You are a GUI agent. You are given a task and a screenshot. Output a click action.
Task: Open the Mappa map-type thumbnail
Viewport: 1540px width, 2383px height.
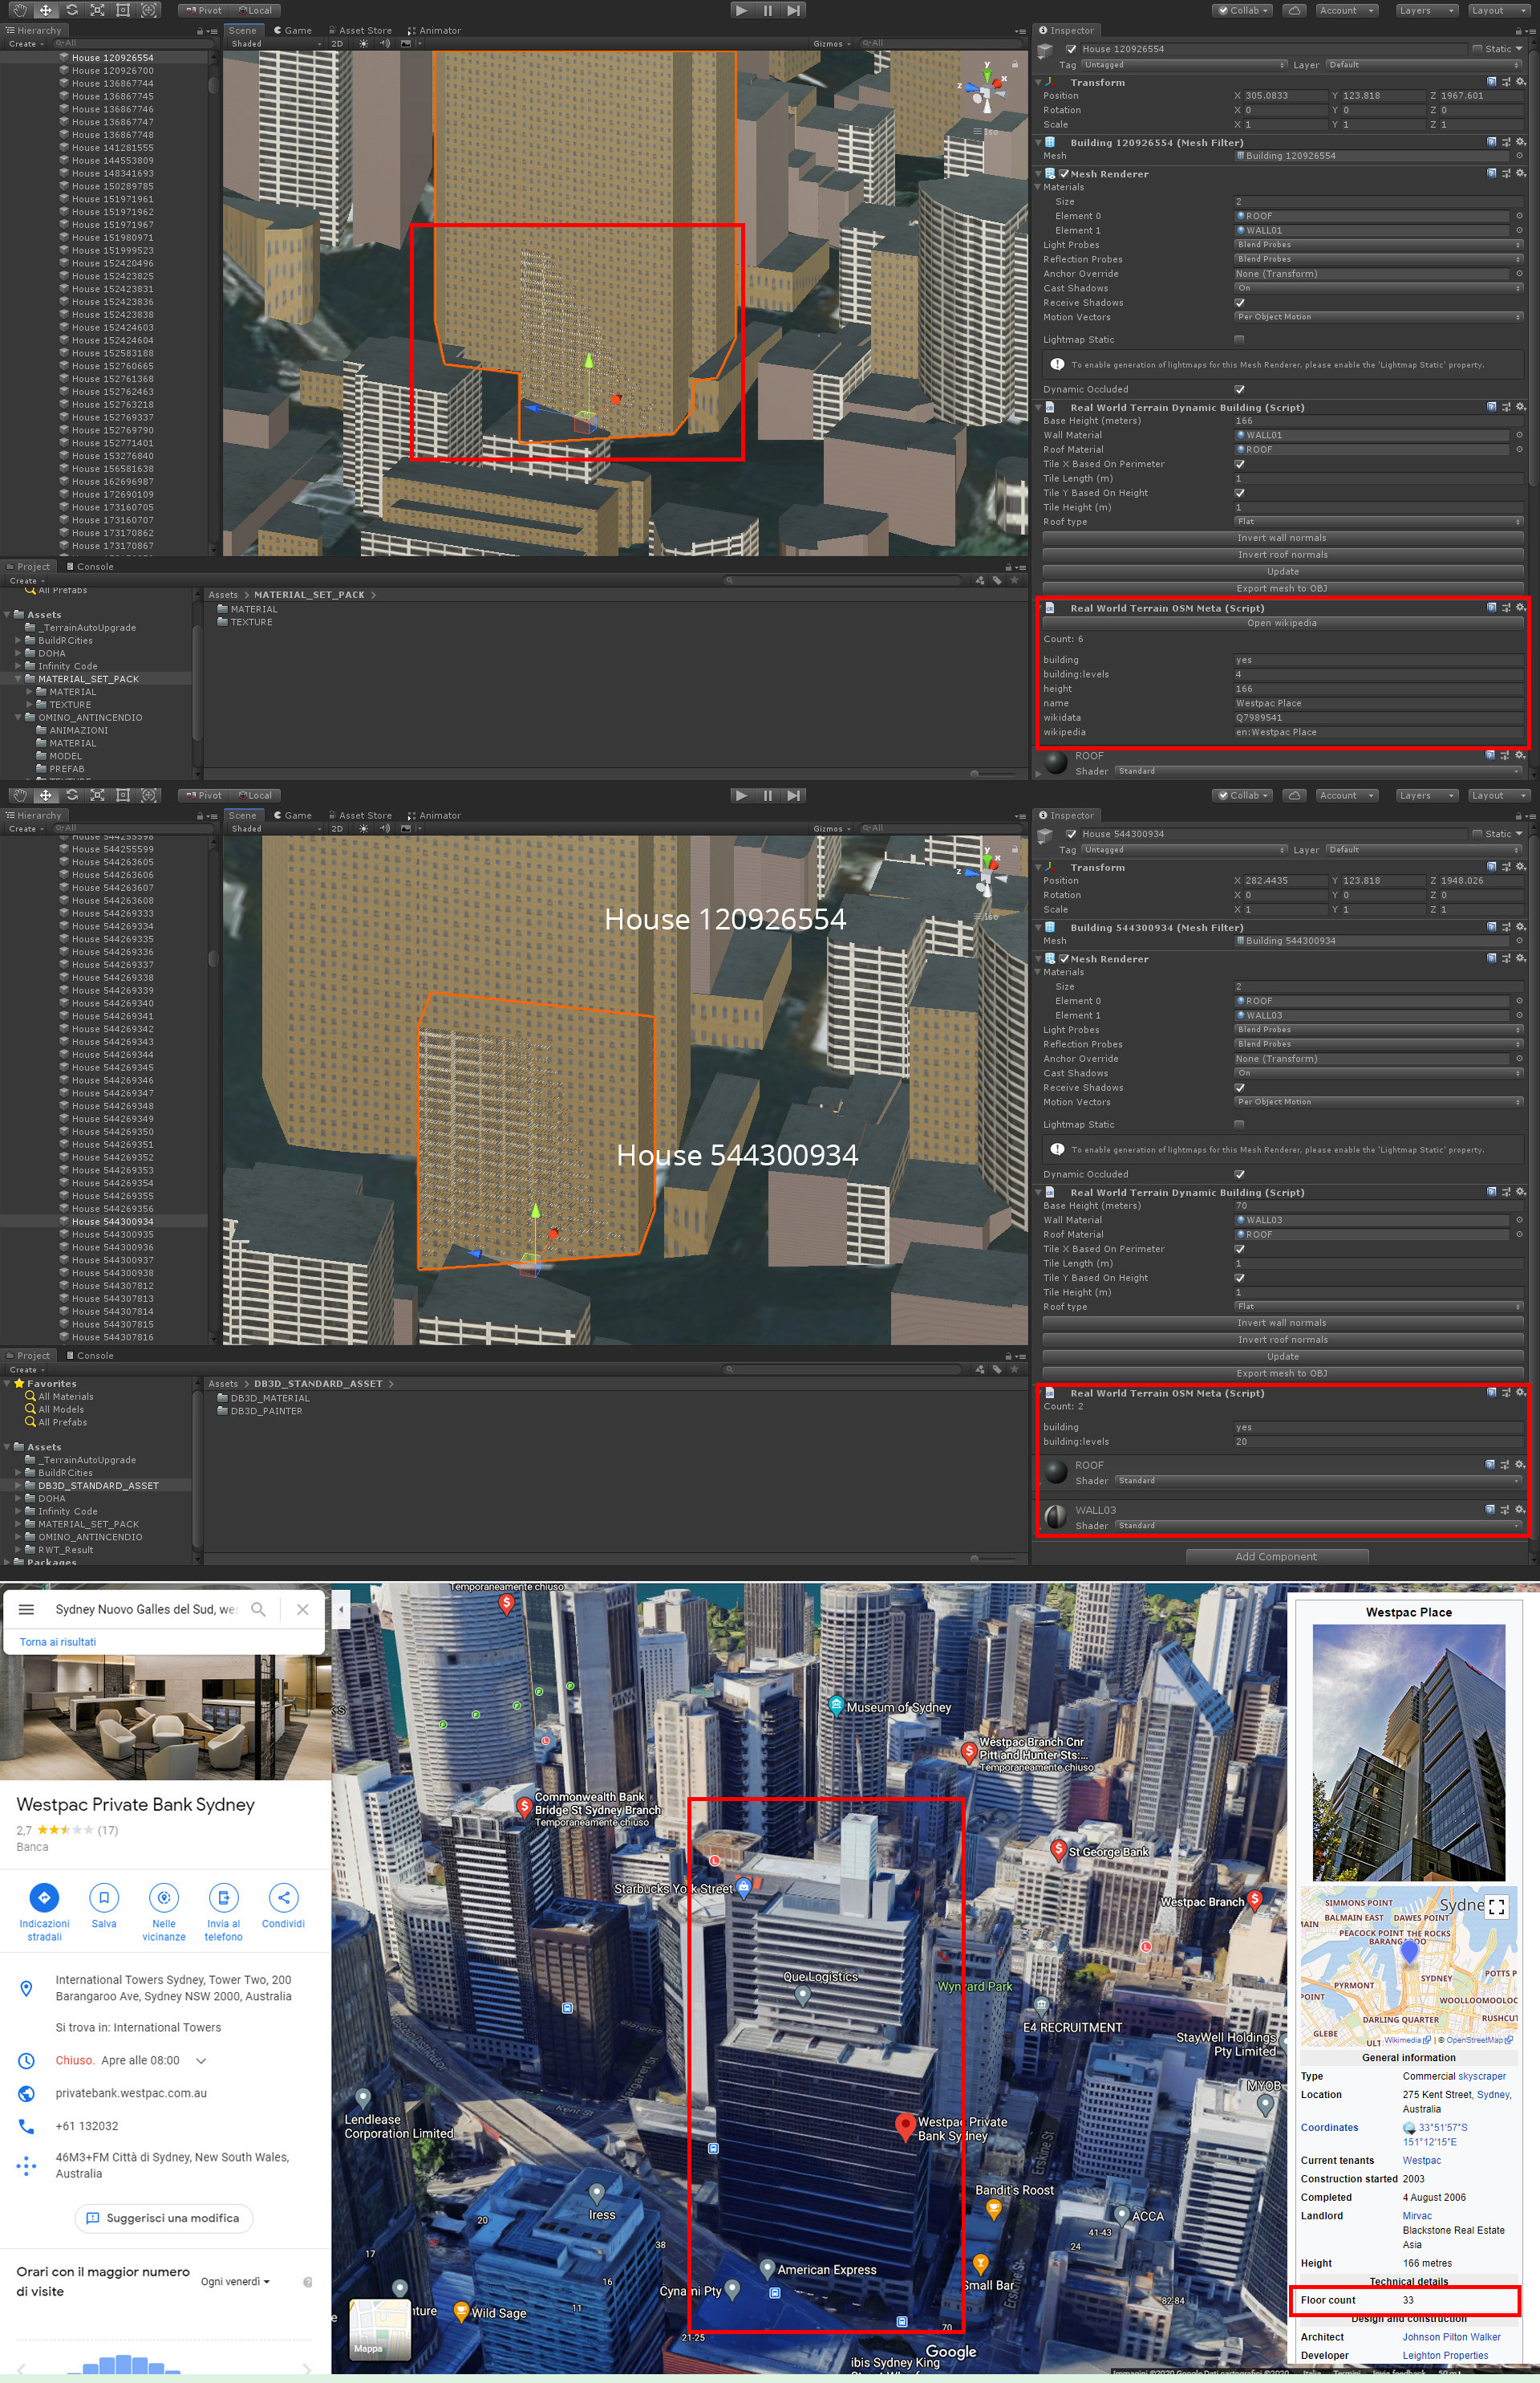pos(379,2329)
